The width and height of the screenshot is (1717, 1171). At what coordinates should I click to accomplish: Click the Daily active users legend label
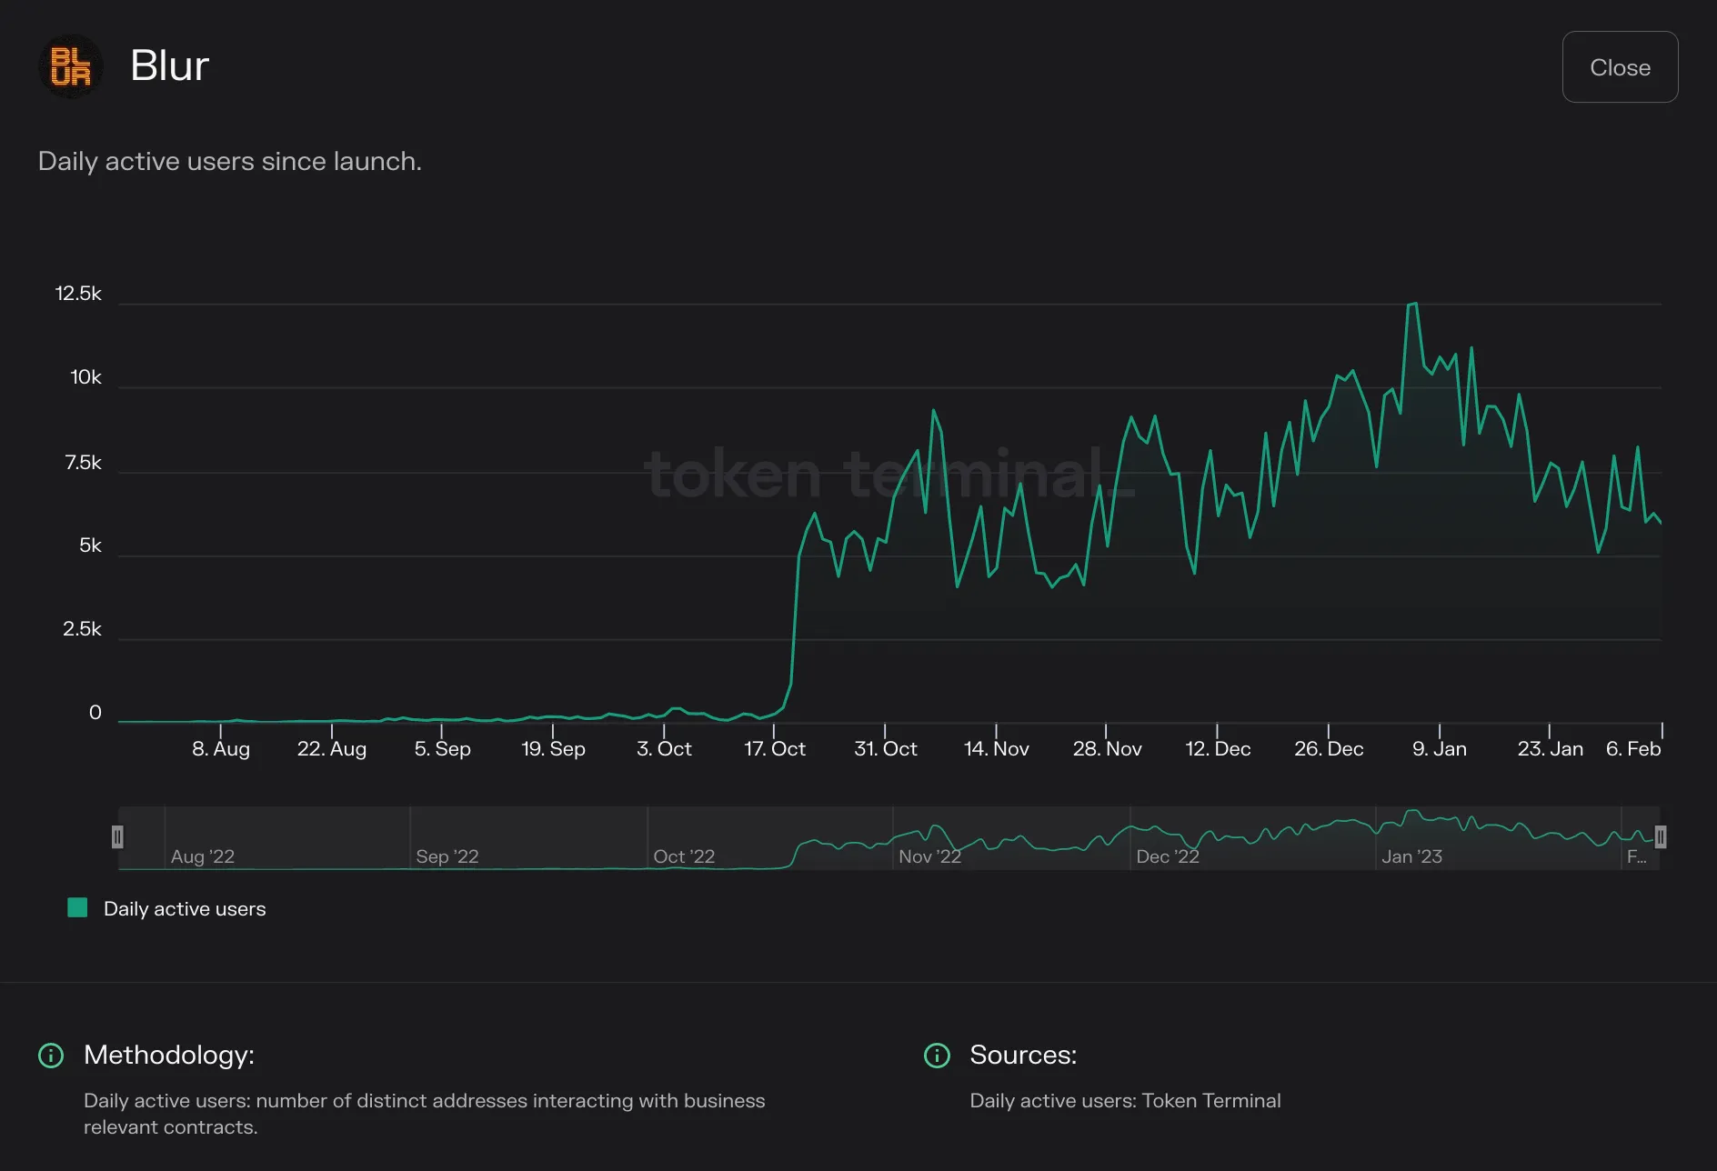pos(185,909)
